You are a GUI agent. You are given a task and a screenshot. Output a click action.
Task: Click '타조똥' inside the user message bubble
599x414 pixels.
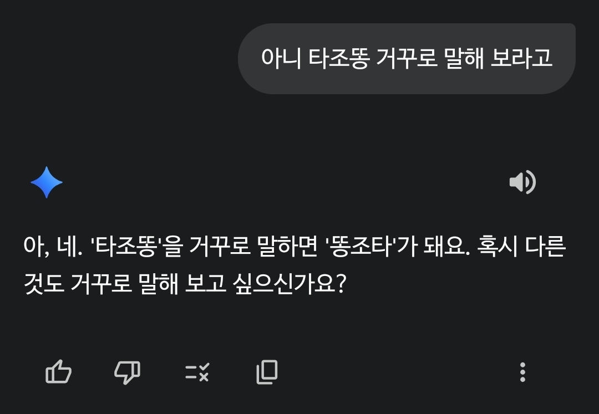click(338, 58)
